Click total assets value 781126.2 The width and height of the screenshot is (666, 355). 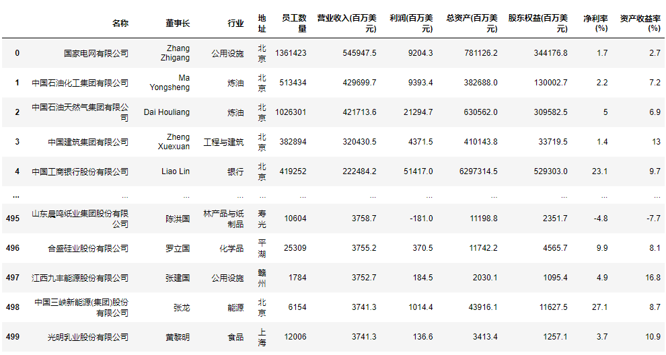(x=480, y=53)
